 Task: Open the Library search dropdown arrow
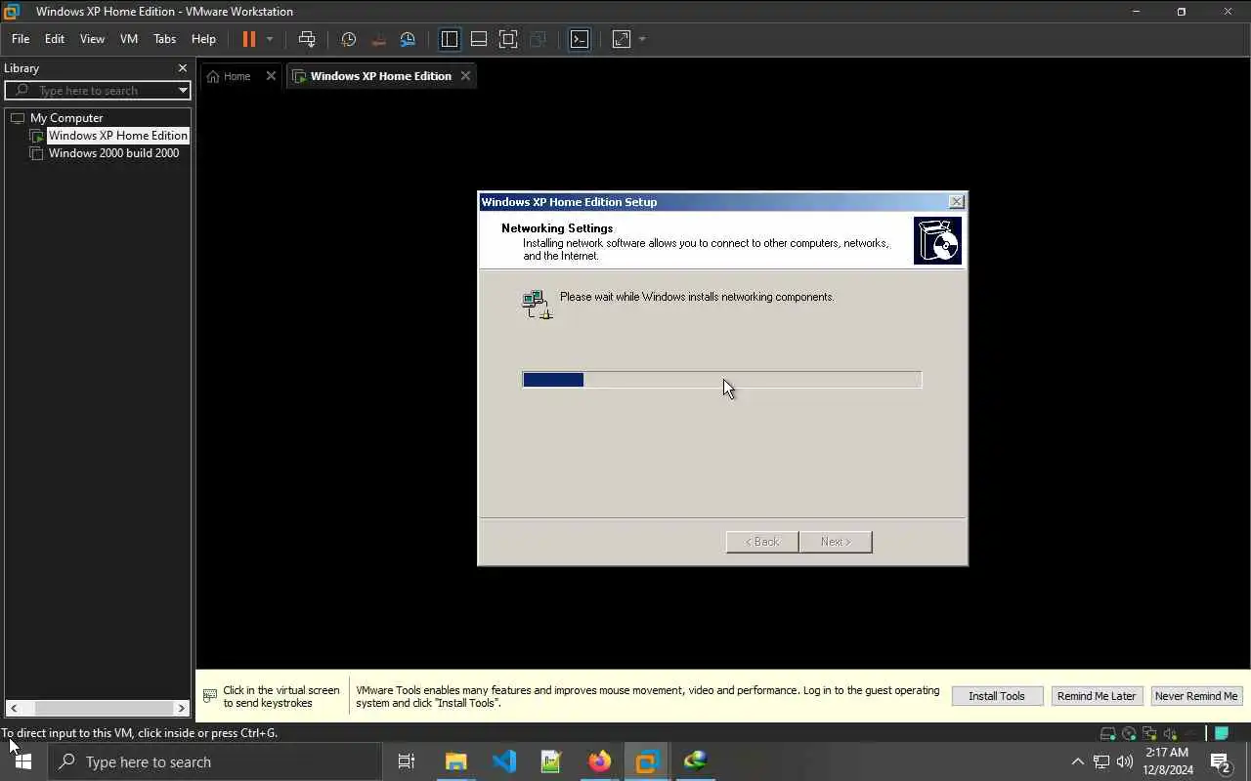coord(183,90)
